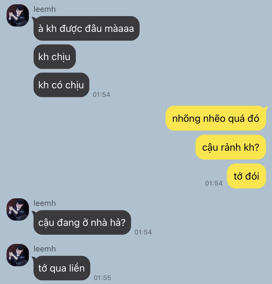Click the leemh name above "cậu đang ở nhà hả?"
The image size is (272, 284).
45,203
